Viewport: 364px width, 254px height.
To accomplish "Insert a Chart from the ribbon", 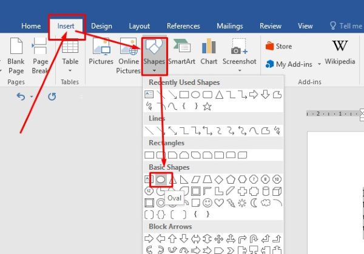I will [x=209, y=52].
